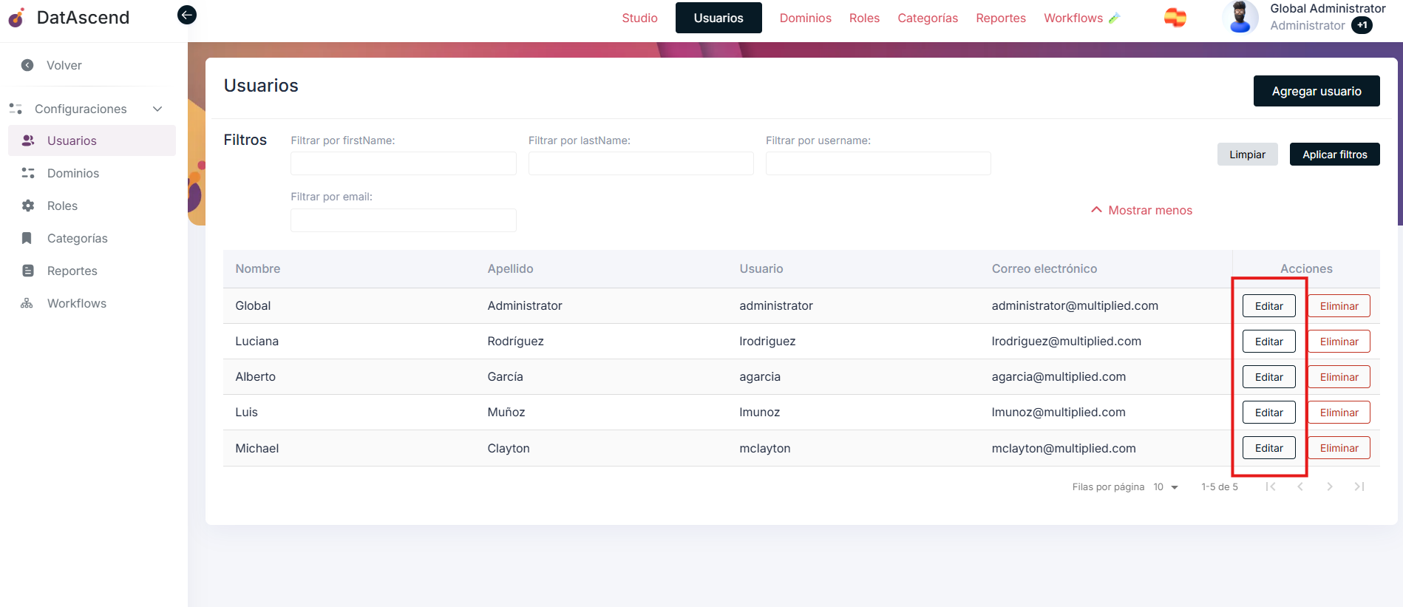Click the Volver back arrow icon
This screenshot has width=1403, height=607.
tap(27, 65)
